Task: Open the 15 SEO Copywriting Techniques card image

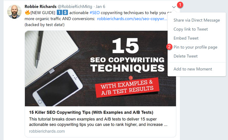Action: 100,68
